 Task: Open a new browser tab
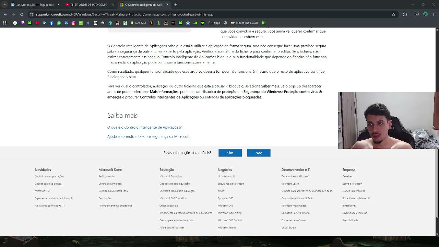coord(175,5)
